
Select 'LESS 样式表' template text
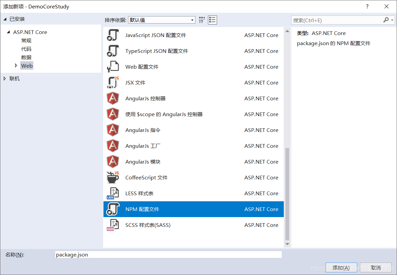pos(139,193)
